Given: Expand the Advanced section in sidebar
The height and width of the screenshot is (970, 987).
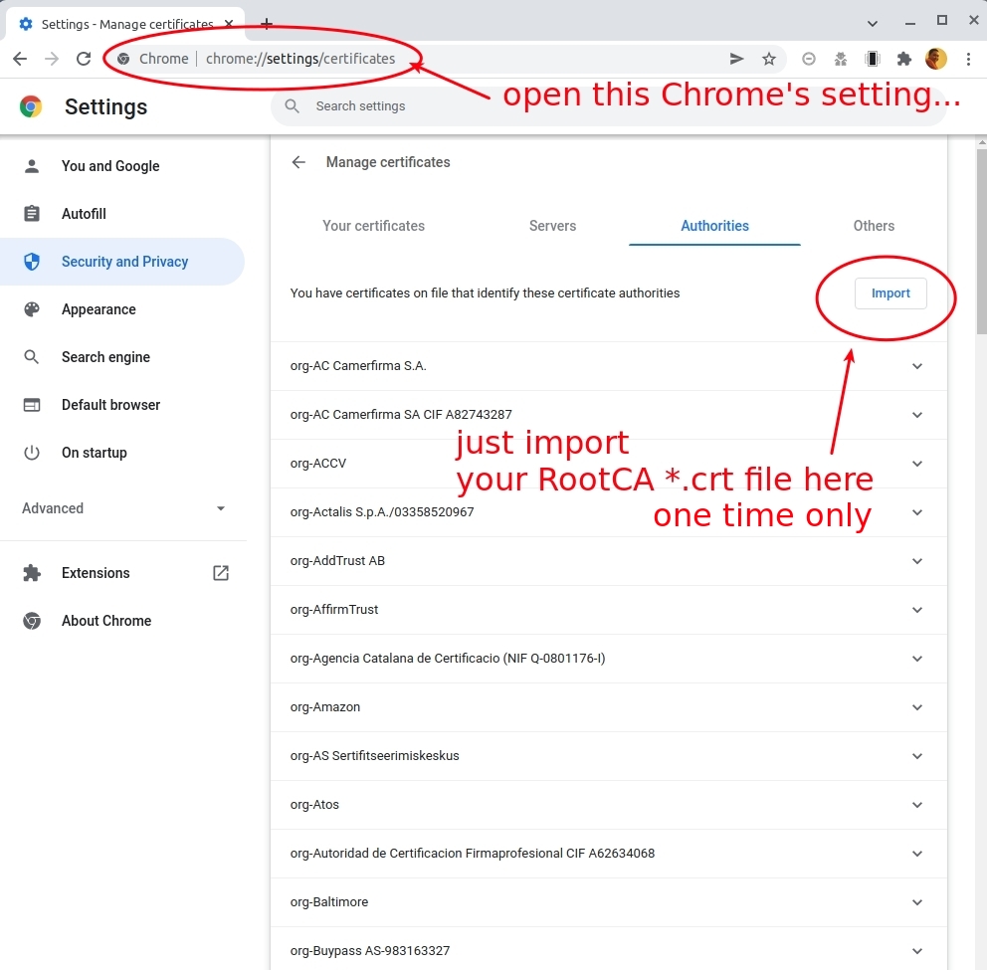Looking at the screenshot, I should tap(122, 508).
